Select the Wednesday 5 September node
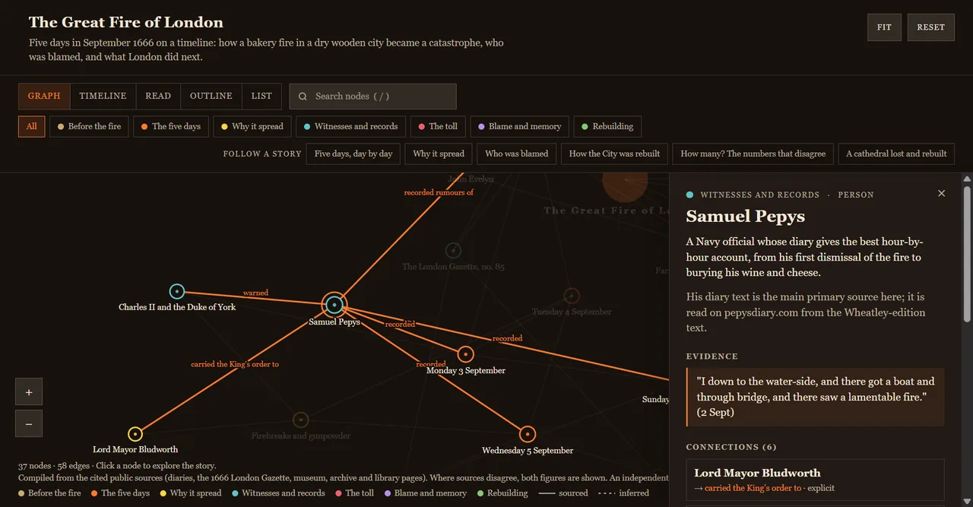This screenshot has height=507, width=973. point(528,434)
